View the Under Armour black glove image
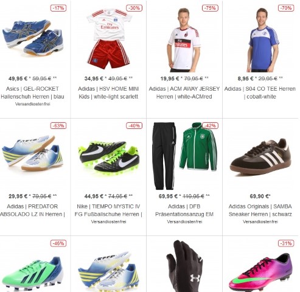Viewport: 300px width, 292px height. (185, 266)
